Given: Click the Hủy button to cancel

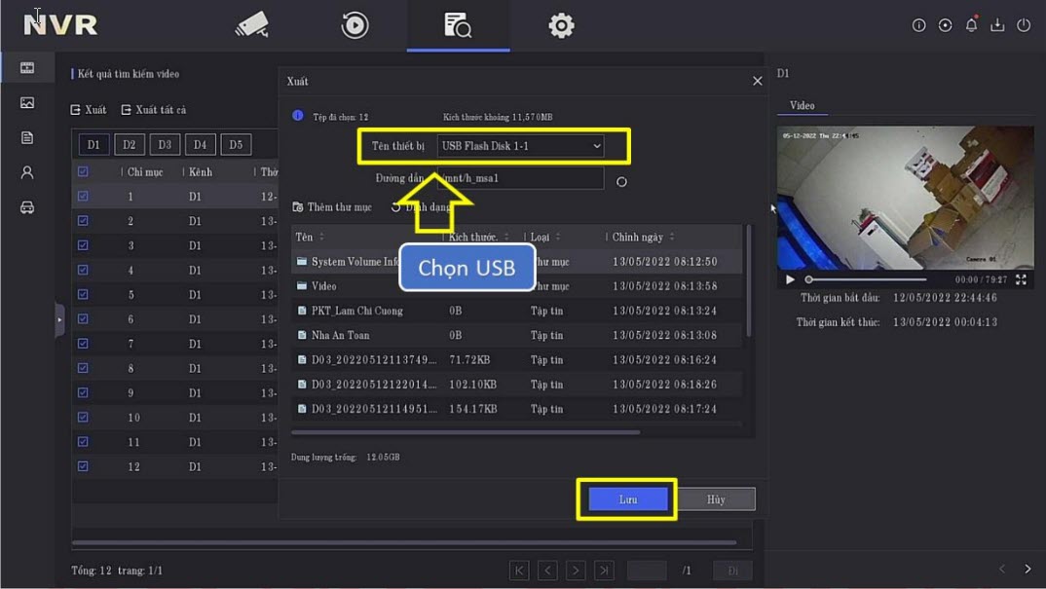Looking at the screenshot, I should (716, 499).
